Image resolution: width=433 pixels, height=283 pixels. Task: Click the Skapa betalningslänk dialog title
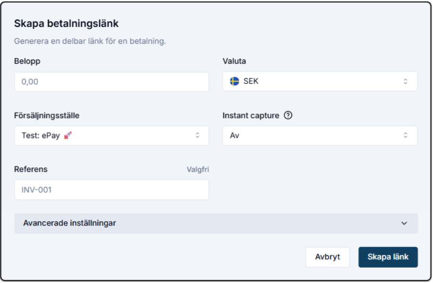[66, 23]
